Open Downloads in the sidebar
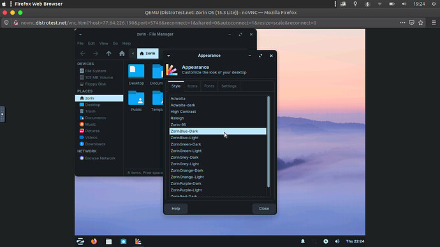The image size is (440, 247). pyautogui.click(x=99, y=144)
